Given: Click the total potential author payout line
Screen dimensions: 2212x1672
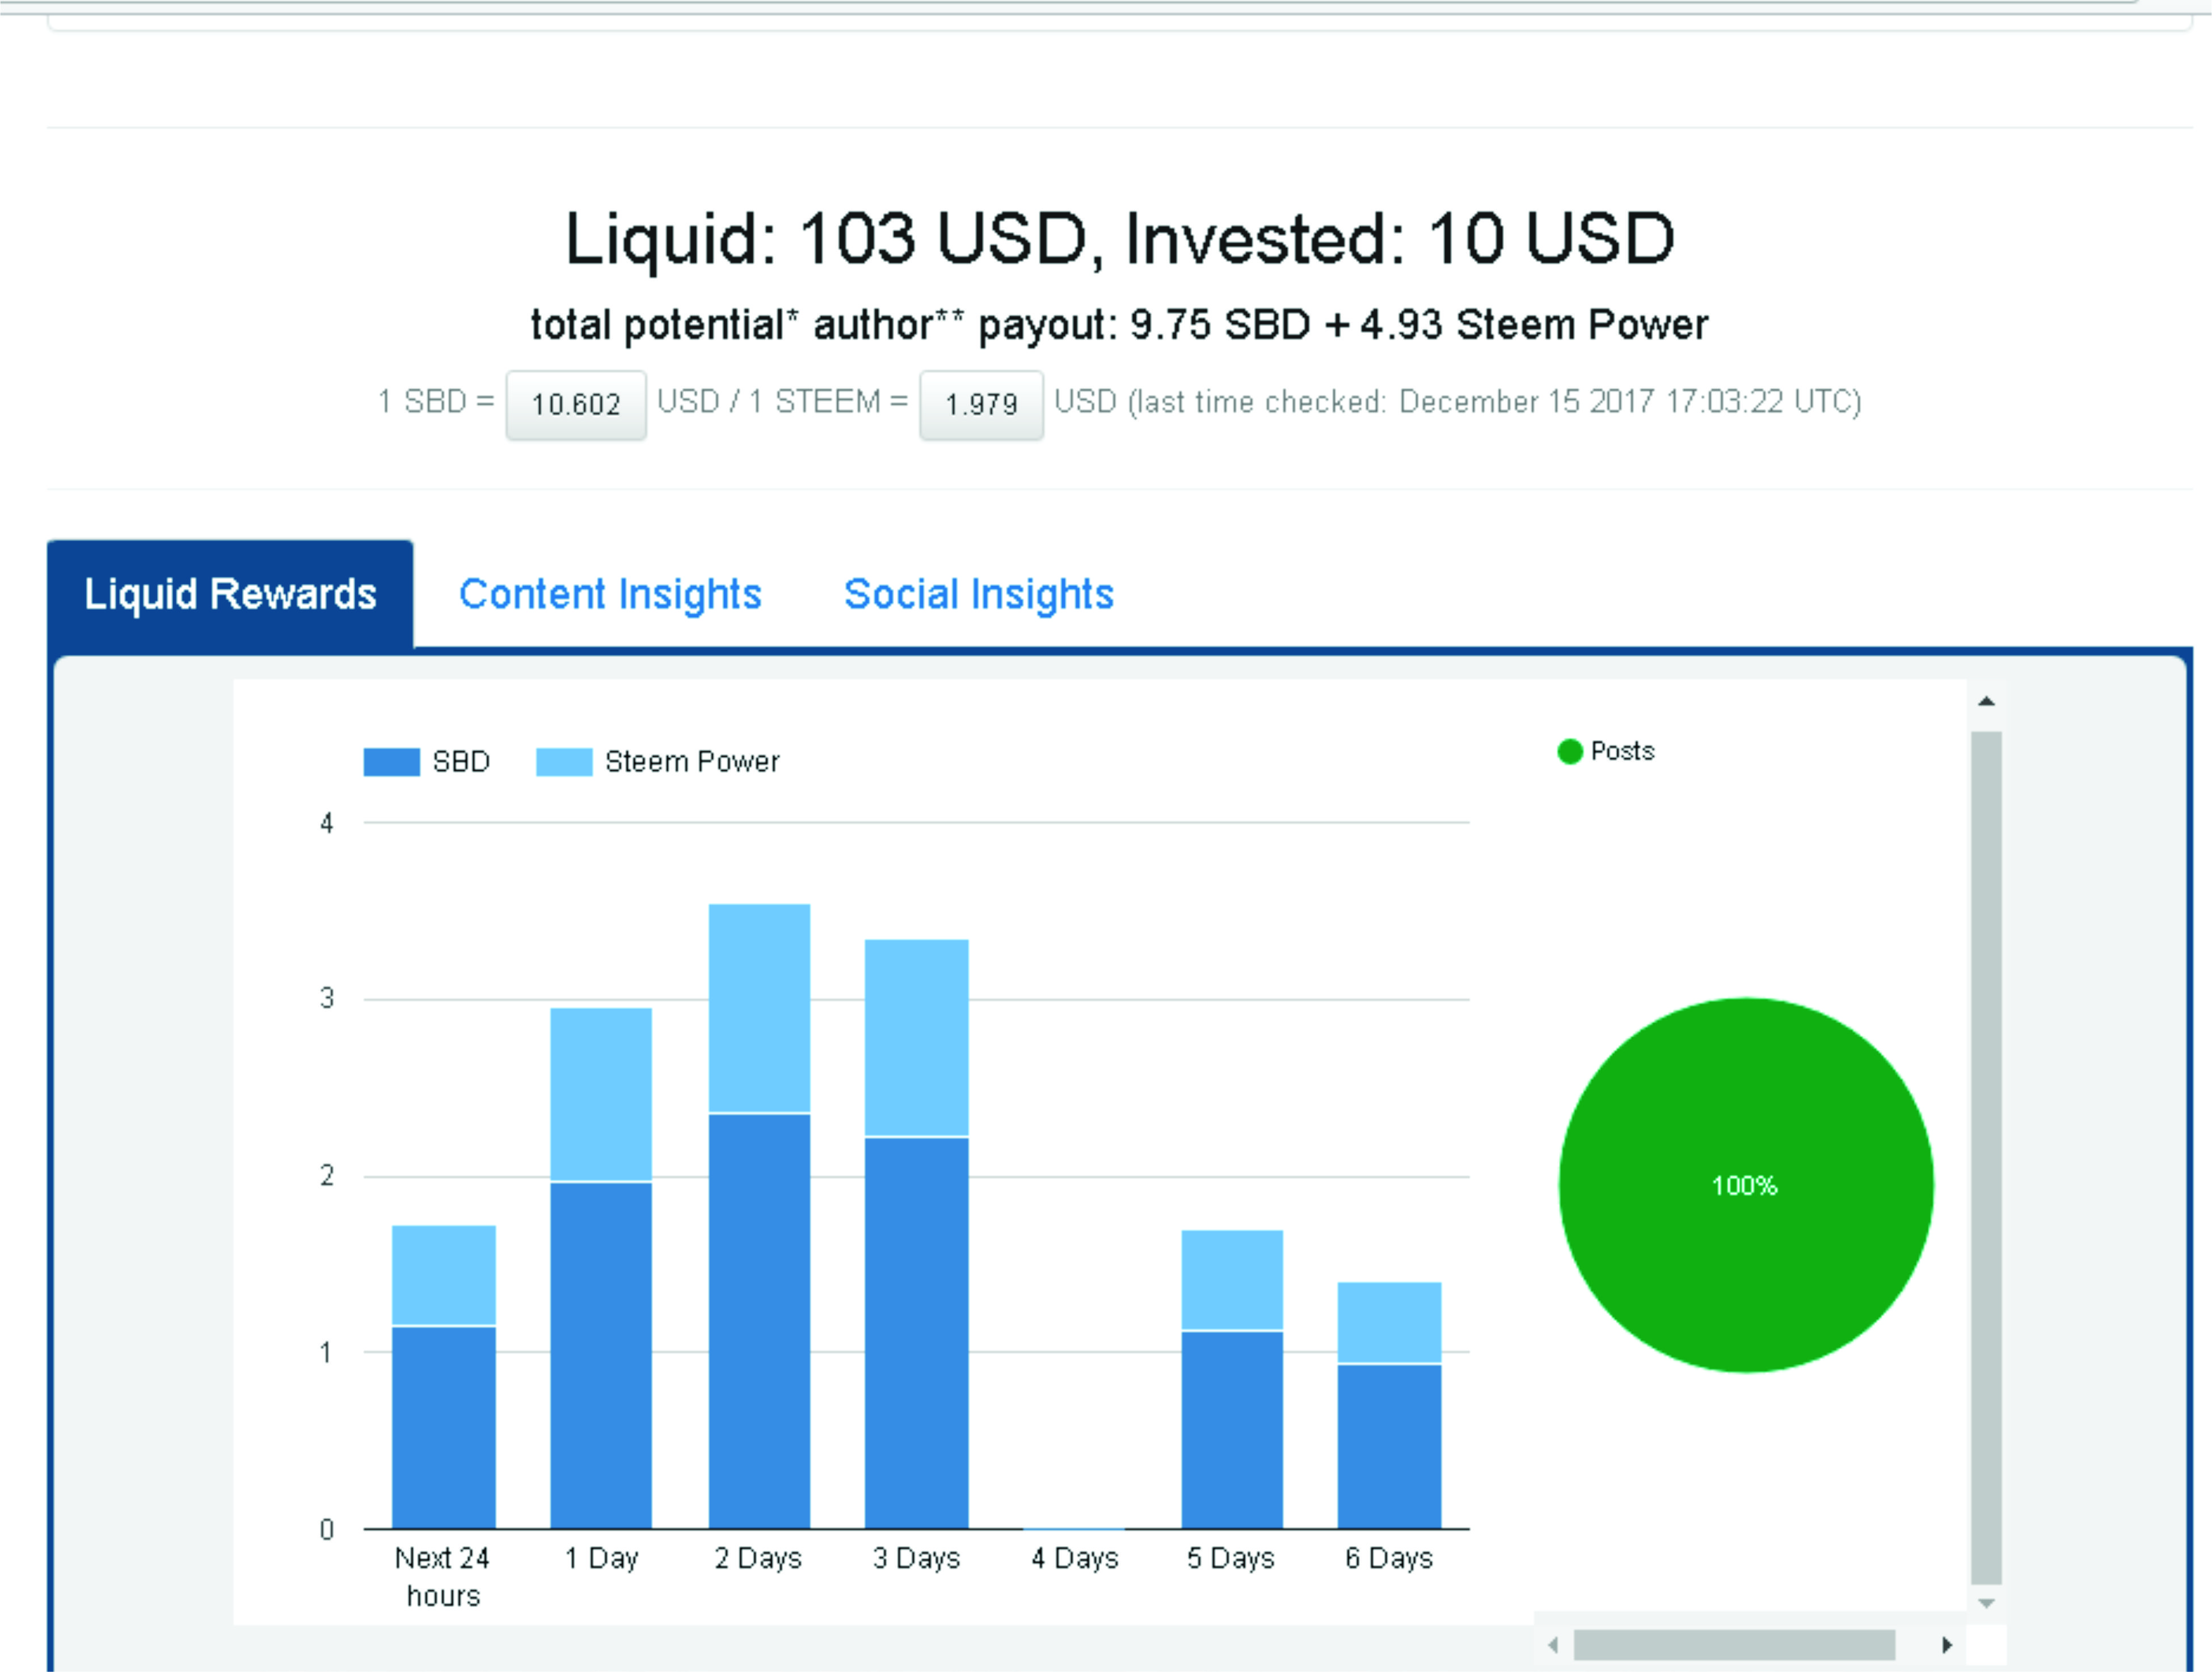Looking at the screenshot, I should click(x=1120, y=326).
